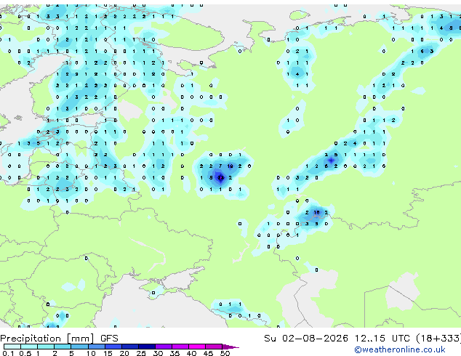Select the 5–10 mm legend color swatch
Screen dimensions: 461x356
point(79,347)
